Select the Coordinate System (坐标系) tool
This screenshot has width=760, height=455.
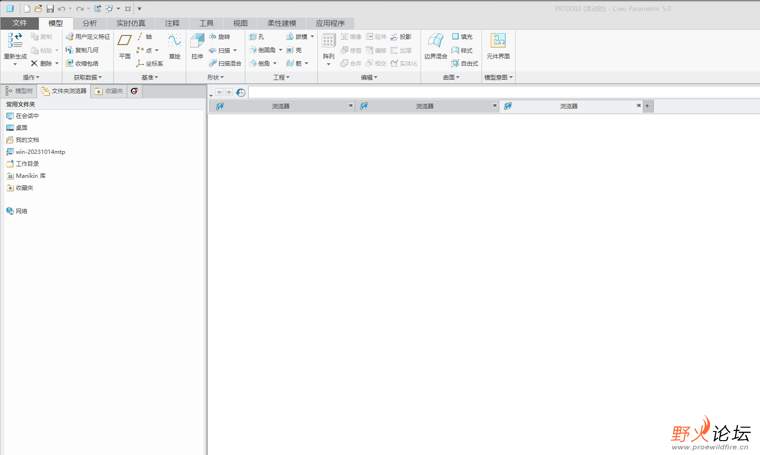click(x=150, y=63)
